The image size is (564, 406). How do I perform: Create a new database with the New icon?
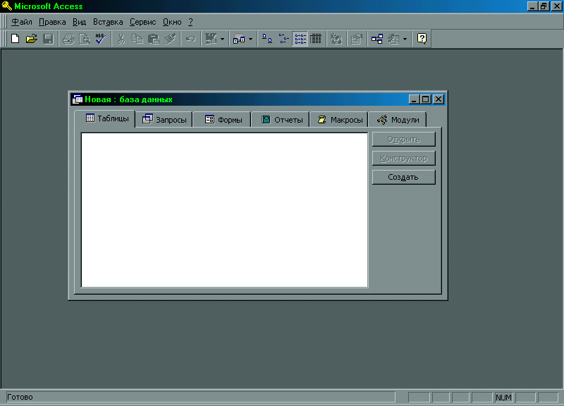coord(15,39)
